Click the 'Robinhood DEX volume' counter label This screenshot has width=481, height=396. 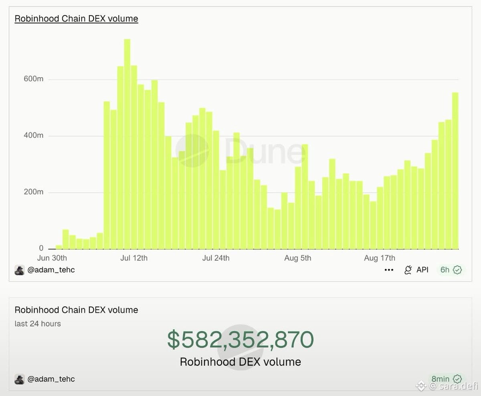point(240,362)
